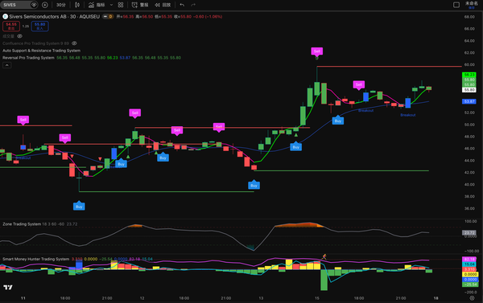Click the date label 11 on the time axis

click(23, 298)
